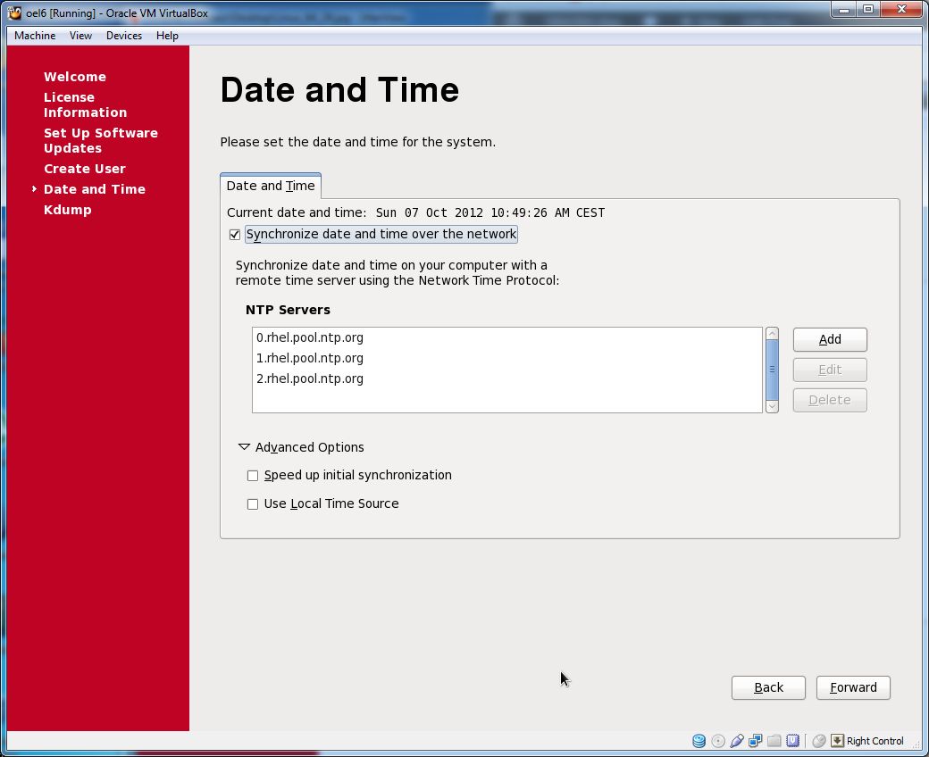Select the Date and Time tab
This screenshot has height=757, width=929.
(x=270, y=186)
